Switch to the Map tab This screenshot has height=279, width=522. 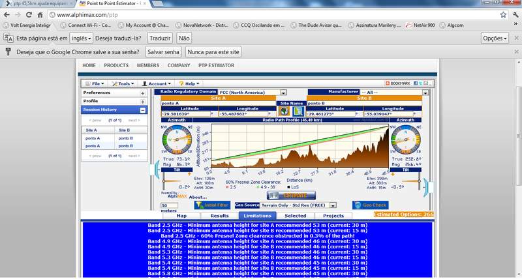(181, 216)
